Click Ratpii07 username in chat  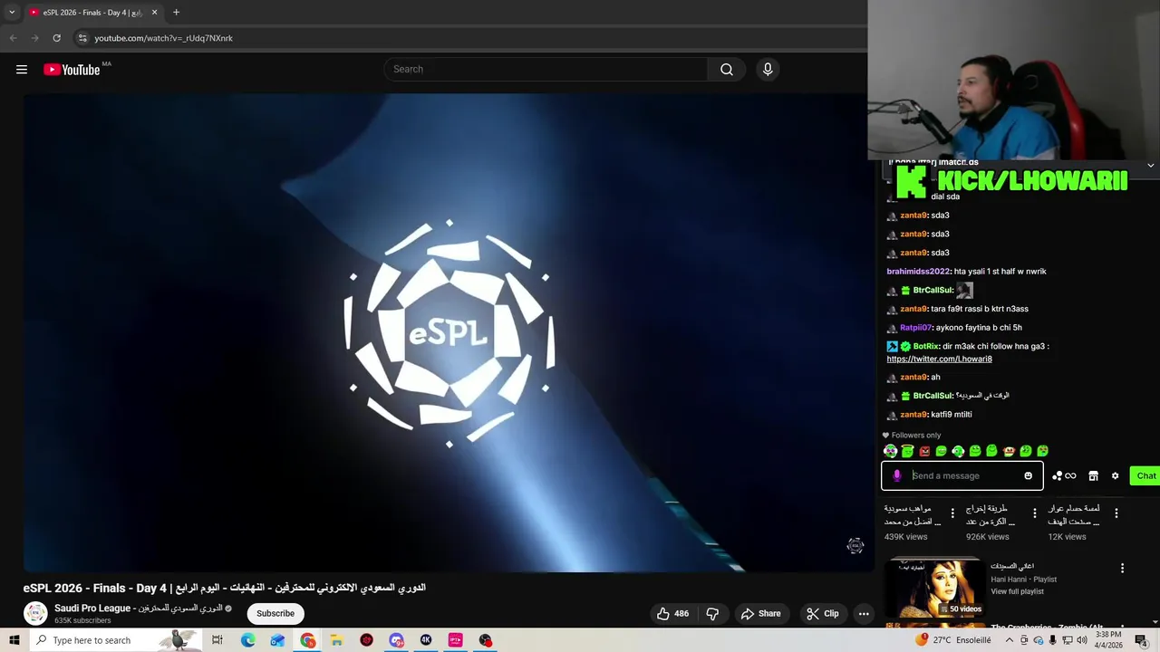(915, 328)
